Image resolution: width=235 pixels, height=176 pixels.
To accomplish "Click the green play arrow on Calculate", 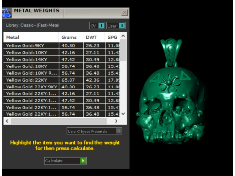I will tap(83, 161).
